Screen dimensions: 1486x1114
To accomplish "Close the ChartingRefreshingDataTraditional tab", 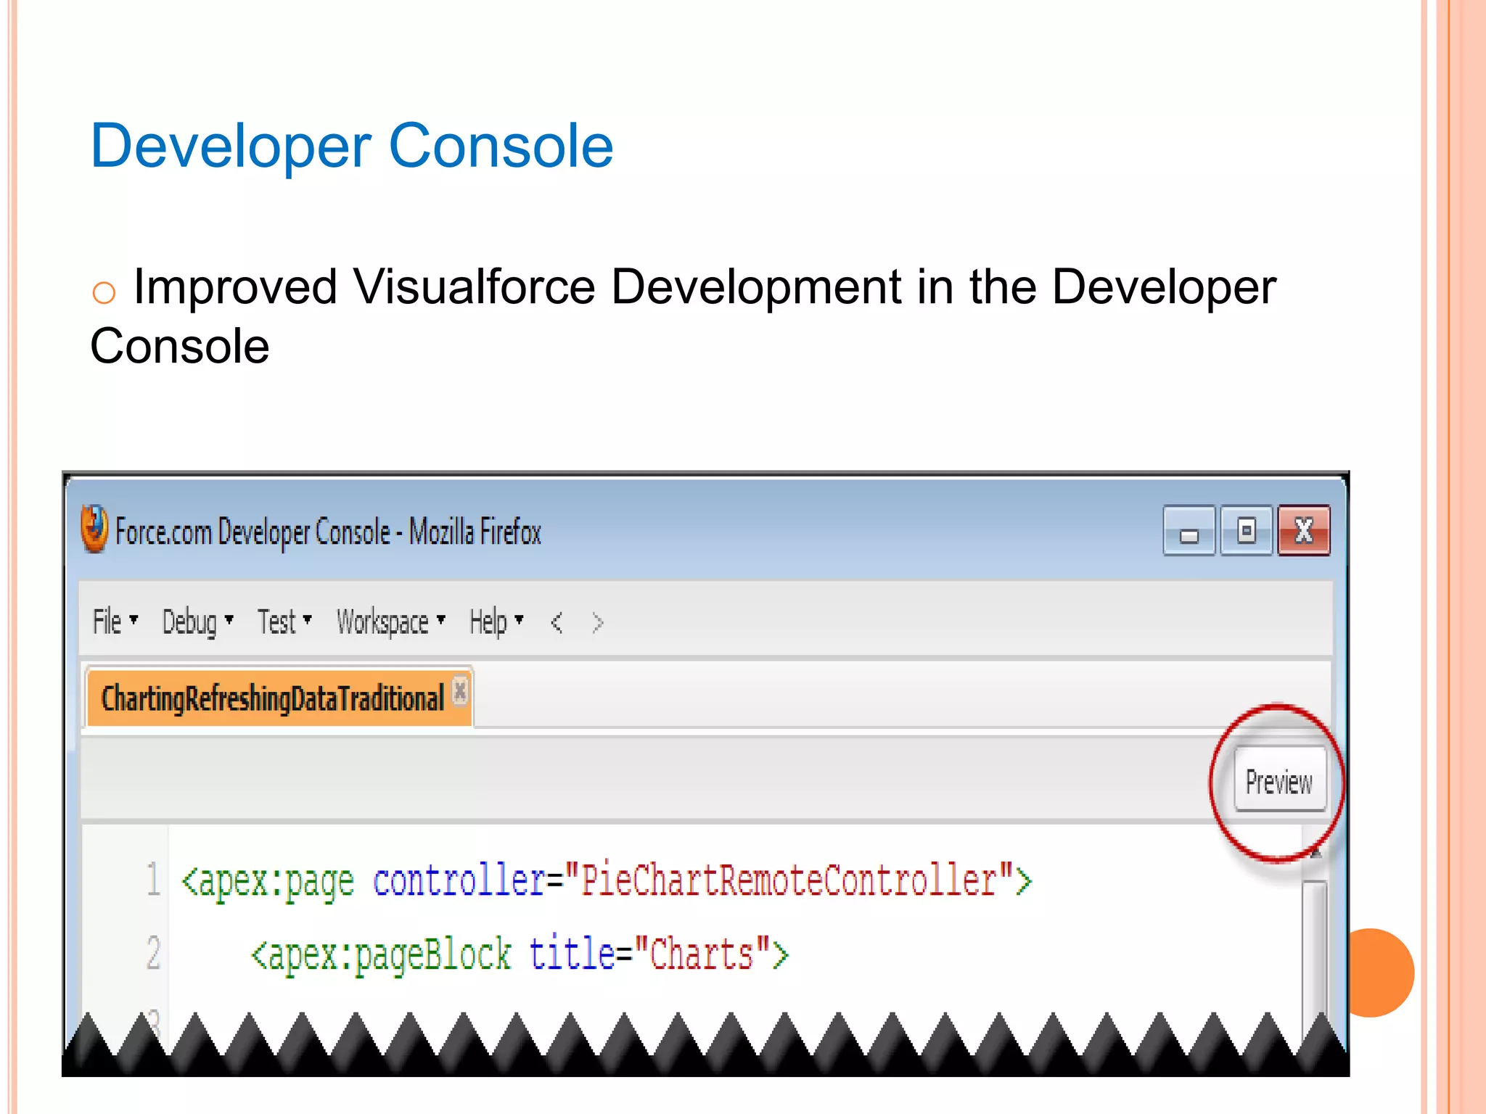I will click(460, 690).
